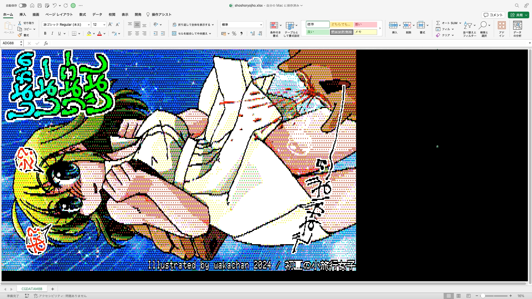532x299 pixels.
Task: Toggle the AutoSave switch
Action: 22,6
